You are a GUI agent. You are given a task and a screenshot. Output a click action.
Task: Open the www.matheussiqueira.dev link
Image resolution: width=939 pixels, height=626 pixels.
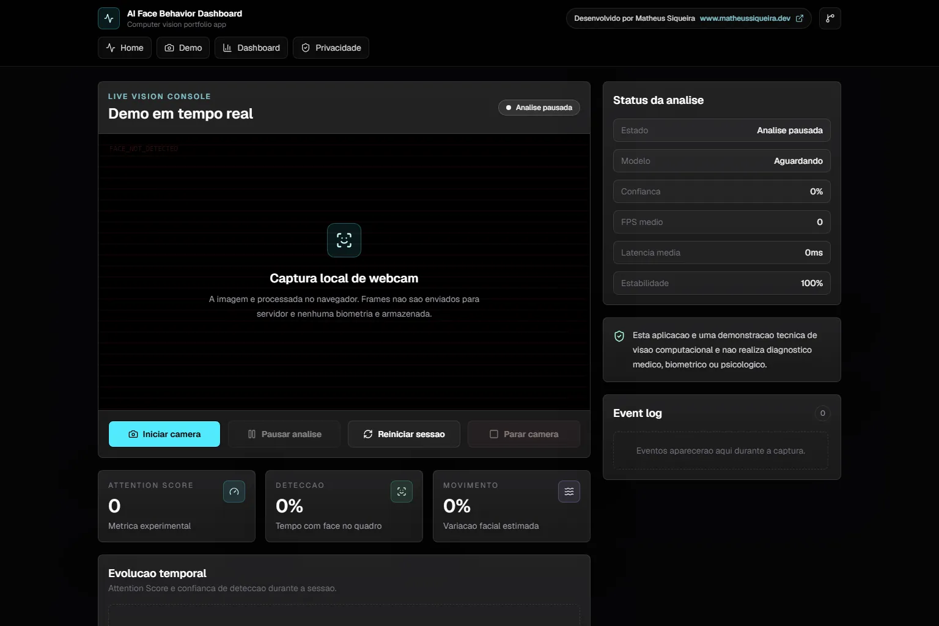tap(745, 18)
